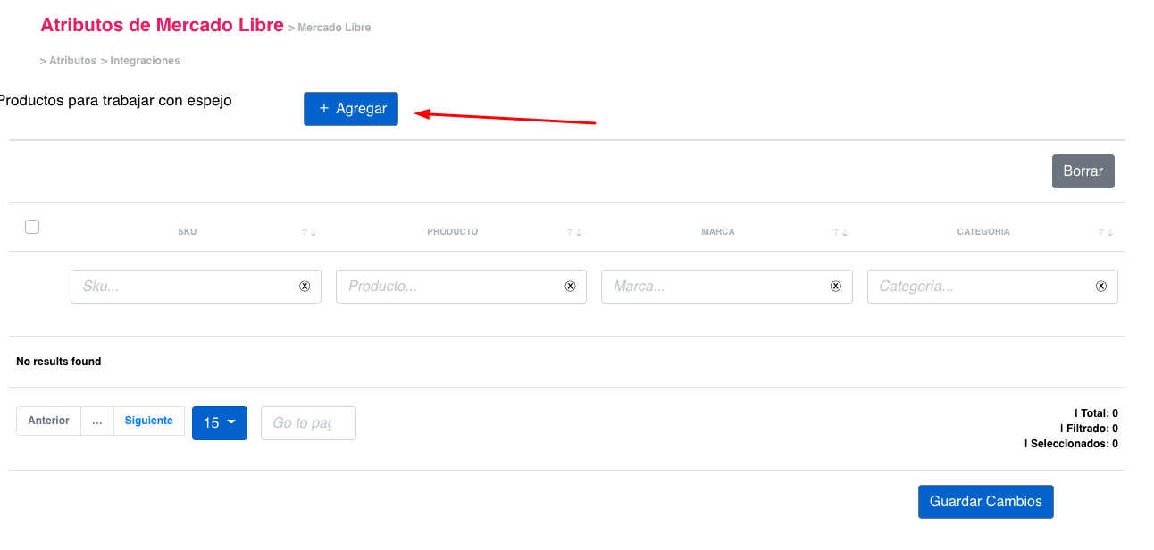Clear the Producto filter field
1154x550 pixels.
pos(570,287)
